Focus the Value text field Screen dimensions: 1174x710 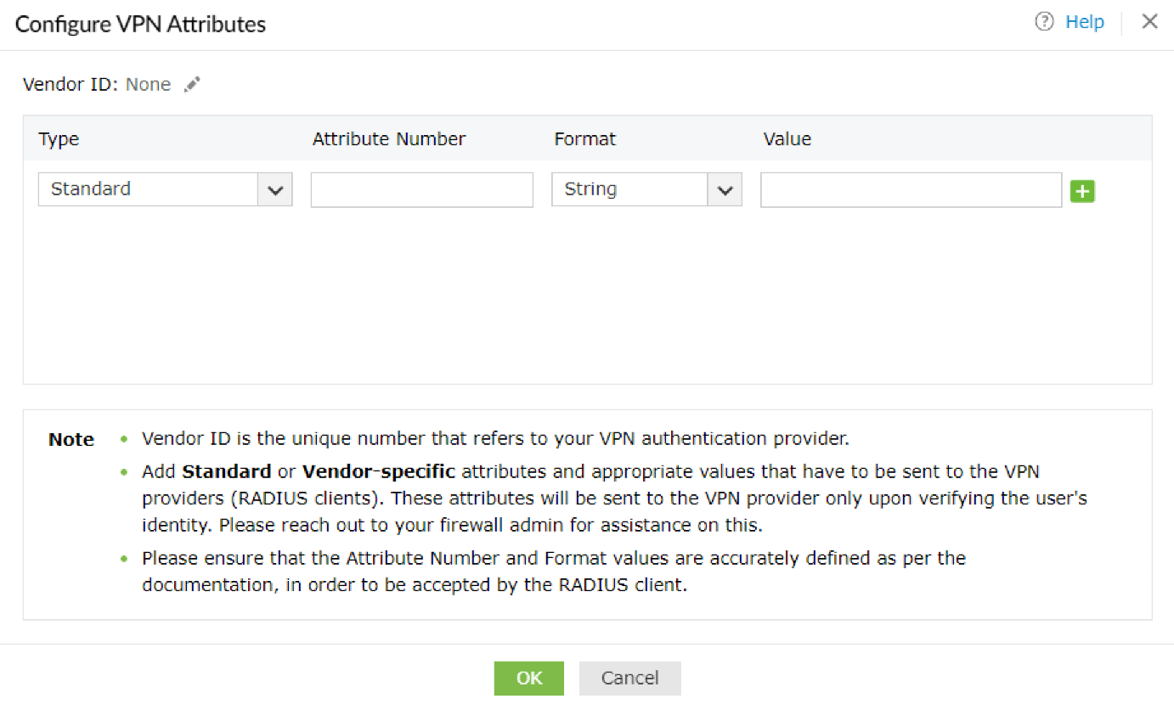tap(911, 190)
